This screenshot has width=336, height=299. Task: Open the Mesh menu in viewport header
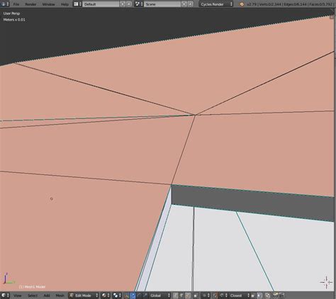[60, 295]
